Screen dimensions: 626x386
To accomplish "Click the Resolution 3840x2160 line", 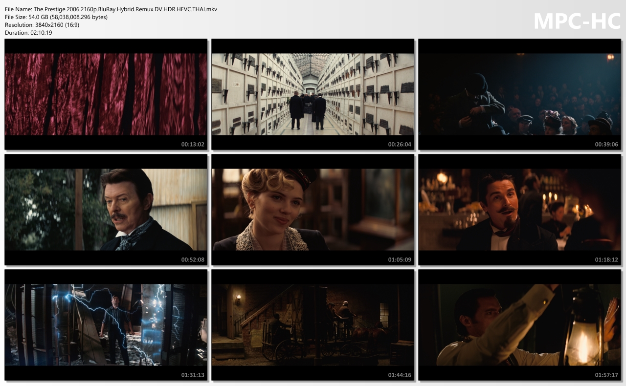I will pyautogui.click(x=42, y=25).
